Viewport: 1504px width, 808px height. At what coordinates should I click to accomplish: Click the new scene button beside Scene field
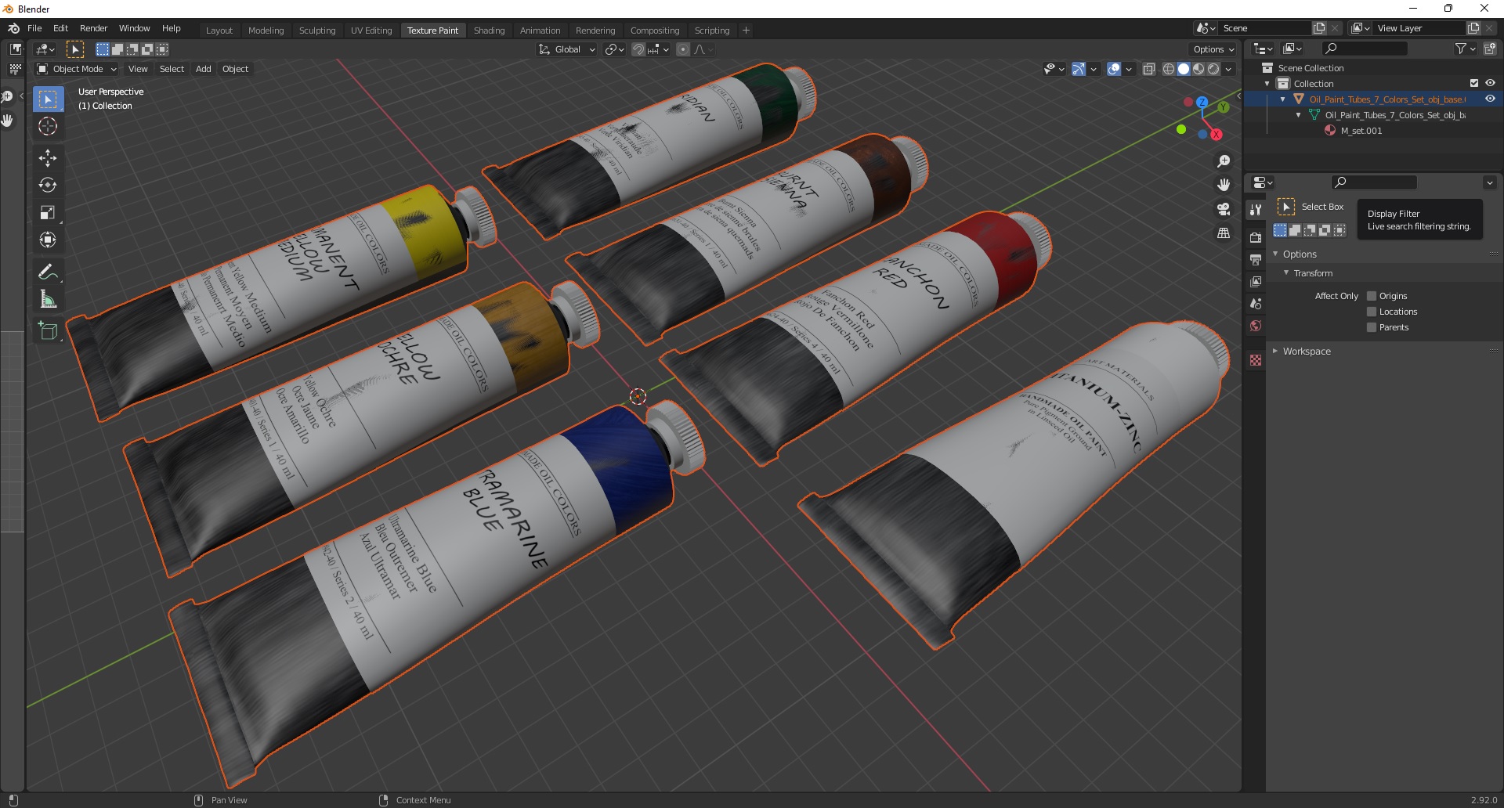(1319, 28)
